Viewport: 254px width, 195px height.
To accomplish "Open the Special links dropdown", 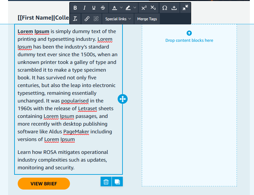I will click(118, 19).
